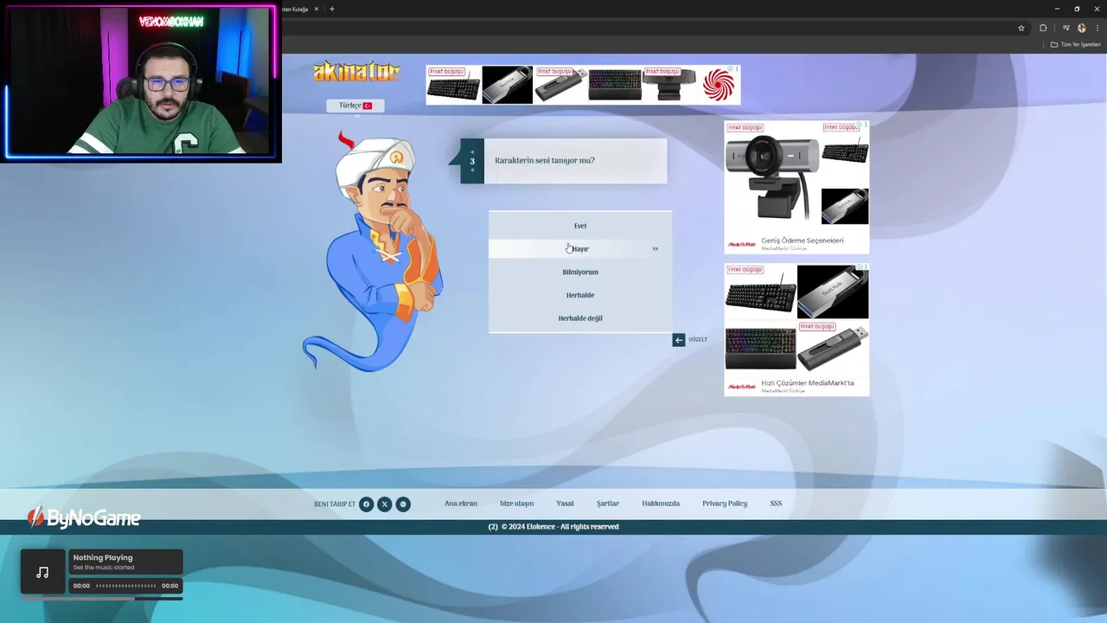This screenshot has width=1107, height=623.
Task: Pick the 'Herhalde' answer
Action: 579,295
